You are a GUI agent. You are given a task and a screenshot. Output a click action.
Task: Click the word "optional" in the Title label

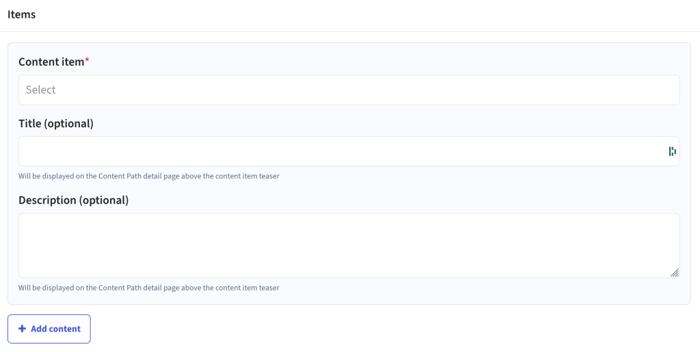pyautogui.click(x=68, y=123)
